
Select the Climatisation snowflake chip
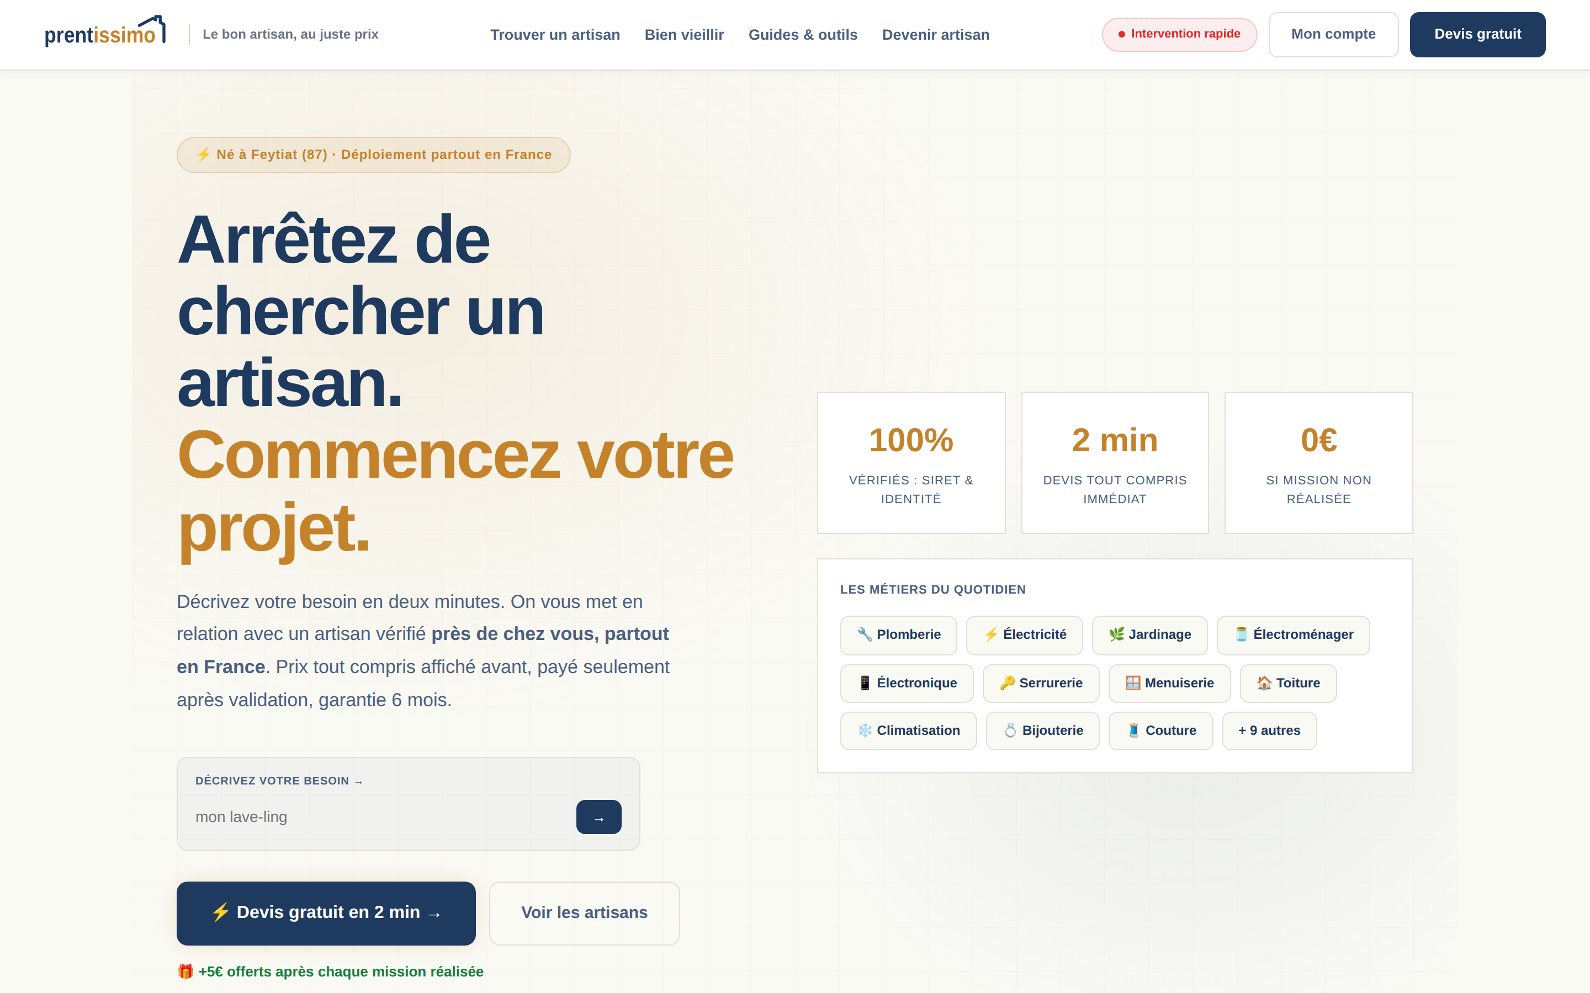pyautogui.click(x=908, y=730)
